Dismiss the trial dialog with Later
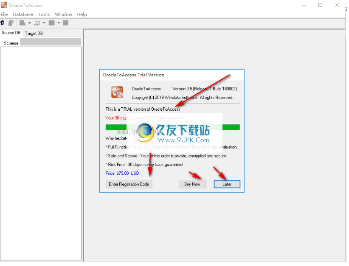349x266 pixels. [x=228, y=185]
